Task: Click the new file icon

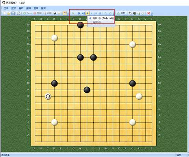Action: tap(5, 13)
